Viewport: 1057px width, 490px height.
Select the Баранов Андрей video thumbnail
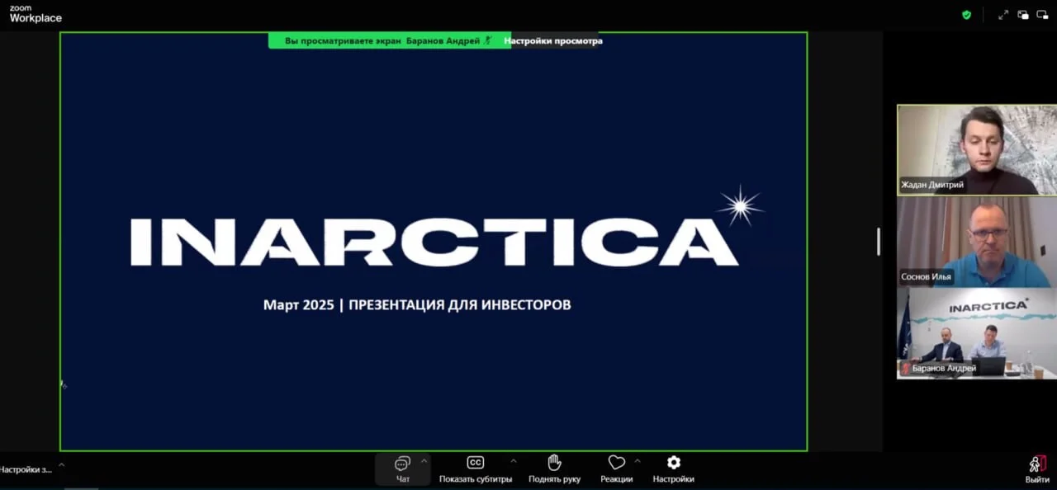coord(977,333)
